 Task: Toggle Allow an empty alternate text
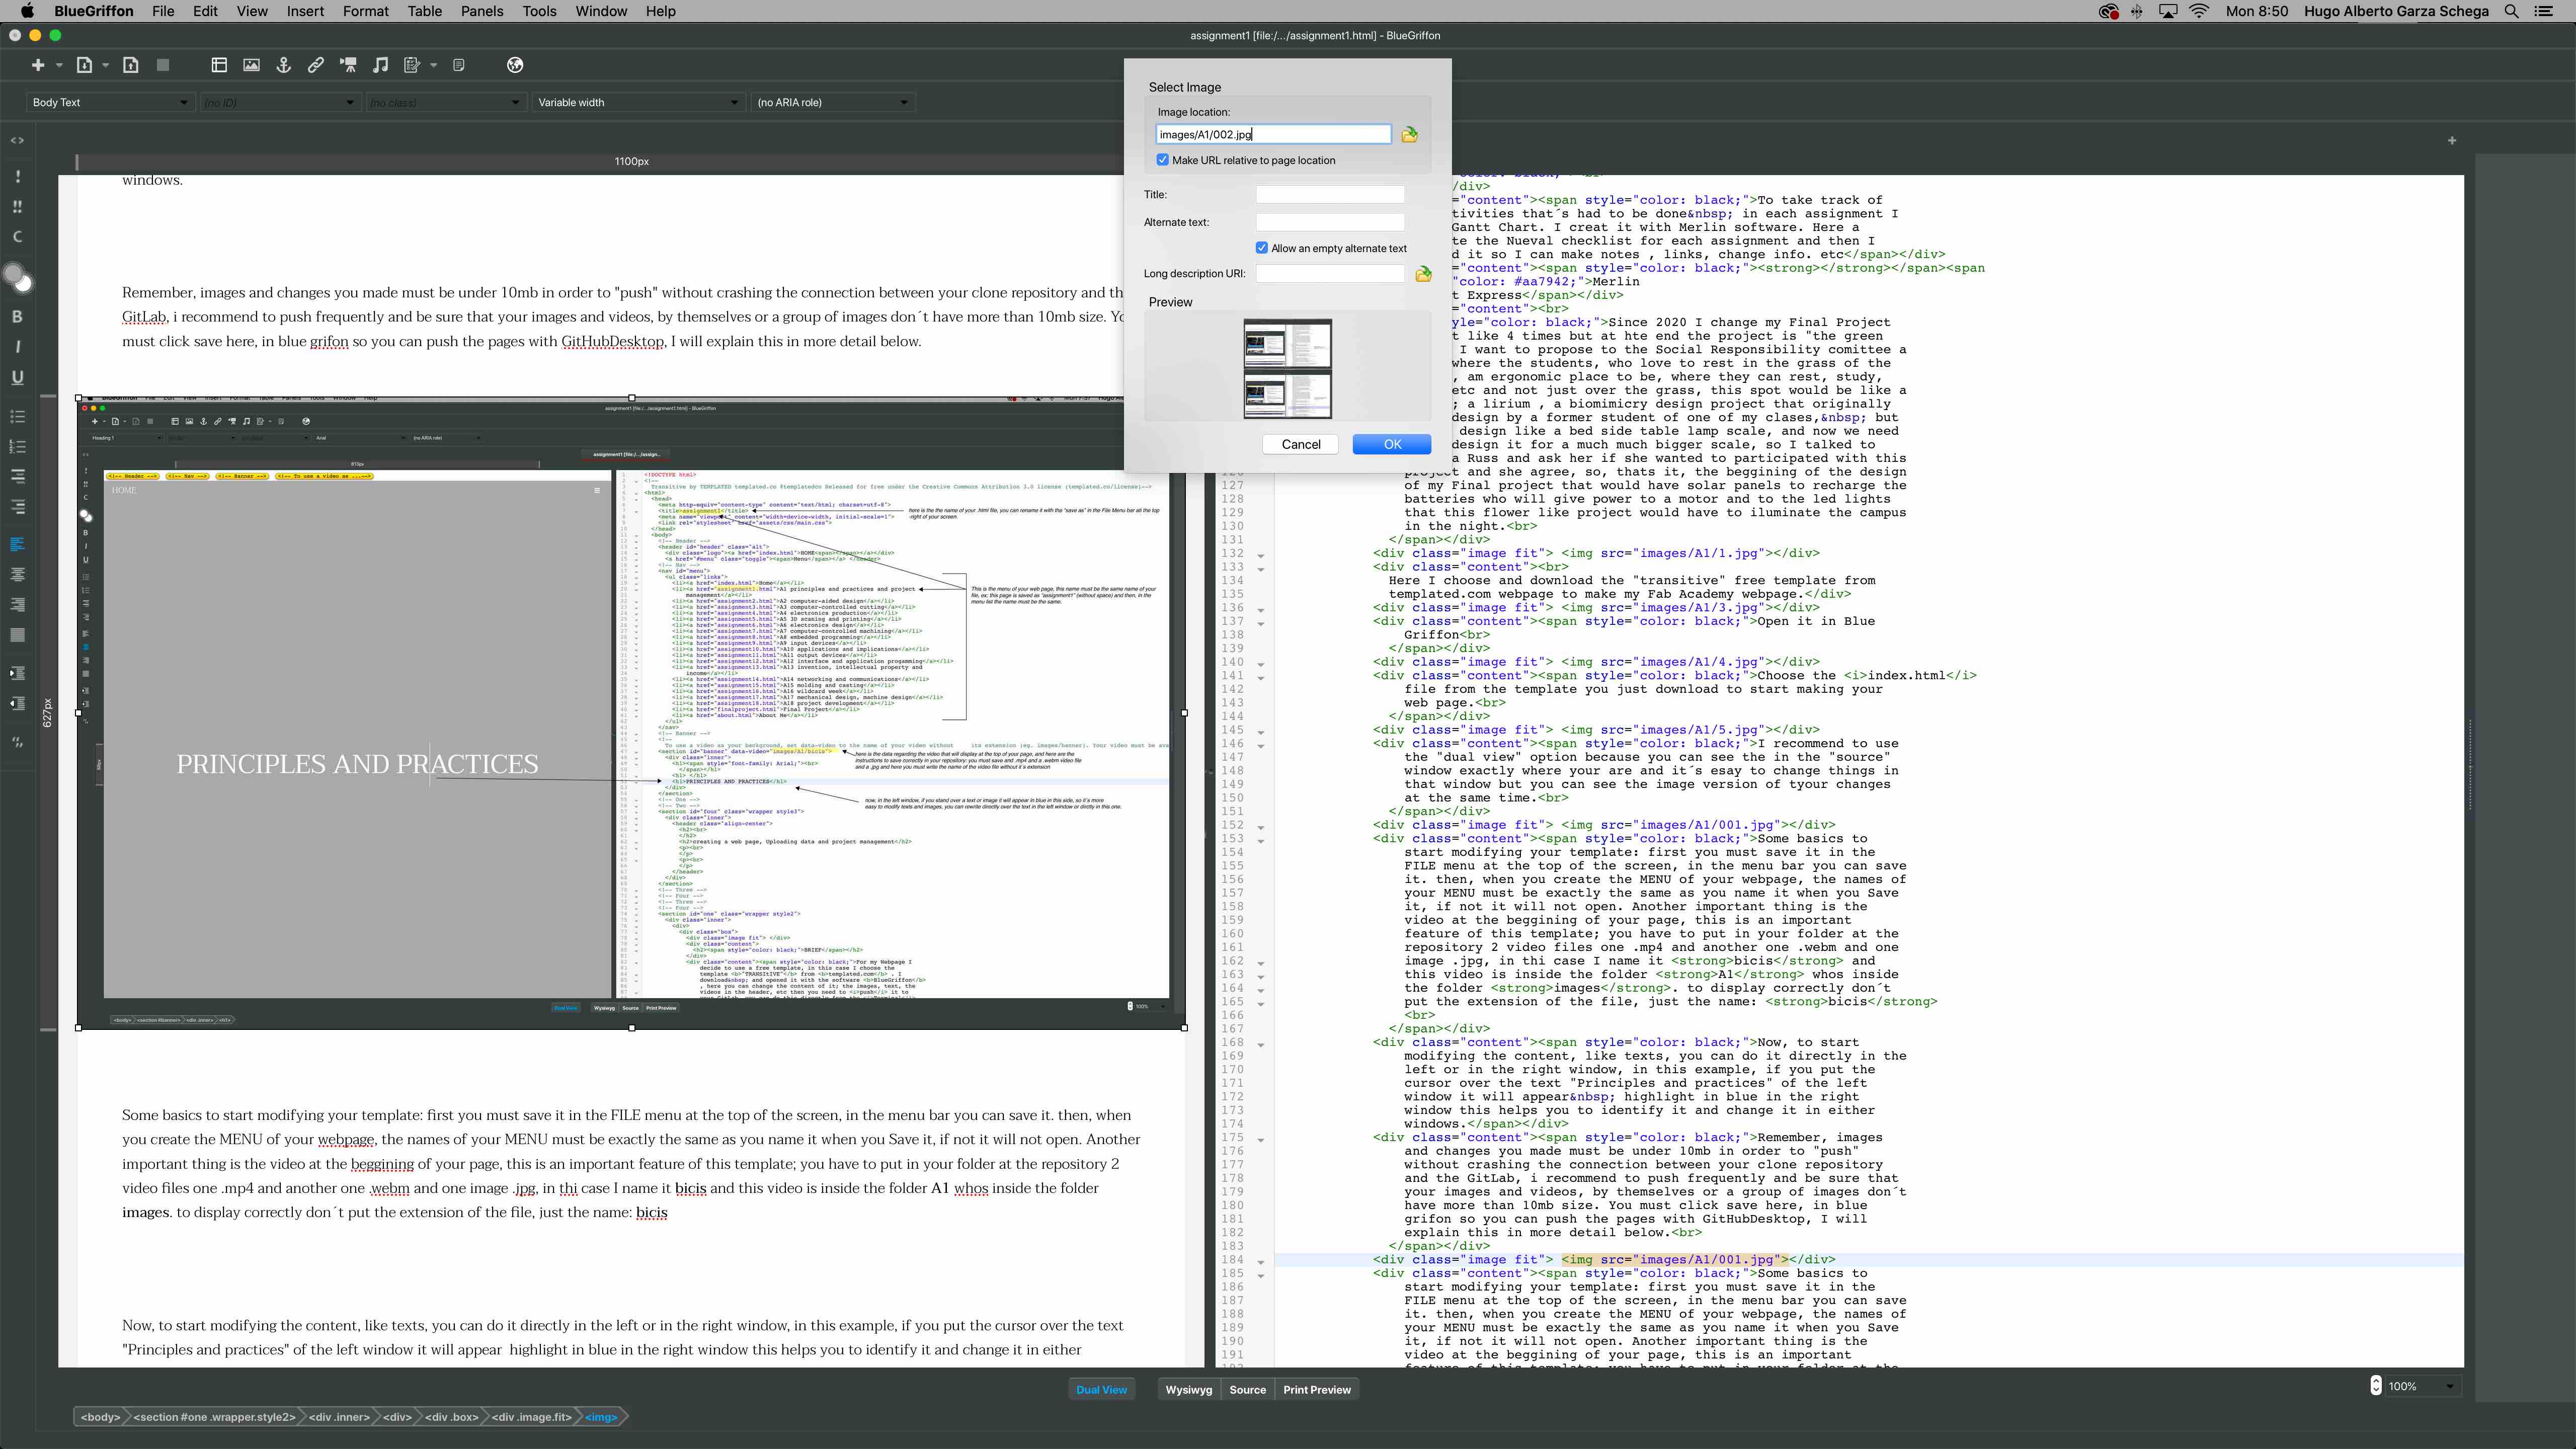tap(1262, 248)
